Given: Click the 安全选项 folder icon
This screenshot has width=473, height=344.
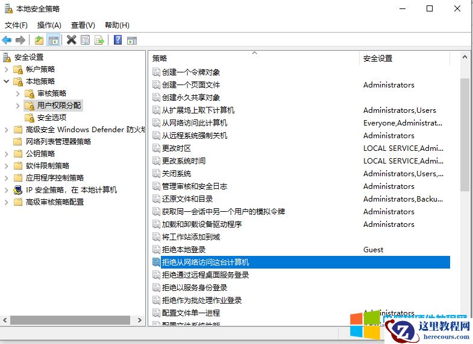Looking at the screenshot, I should point(30,118).
